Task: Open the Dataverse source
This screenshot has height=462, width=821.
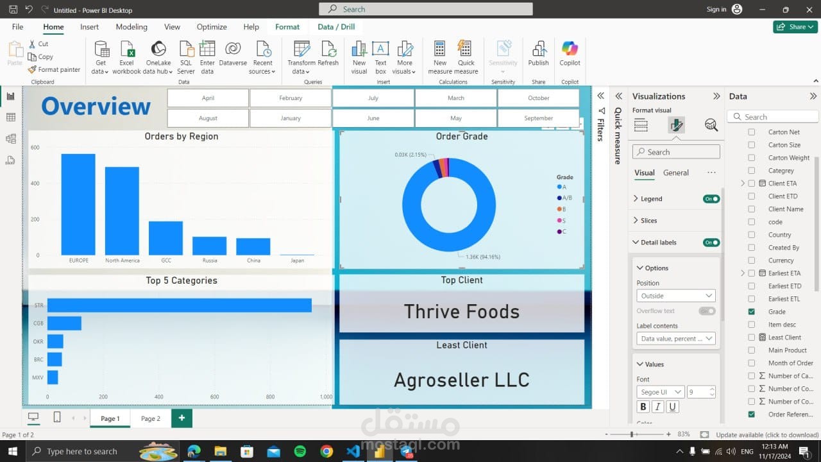Action: [233, 53]
